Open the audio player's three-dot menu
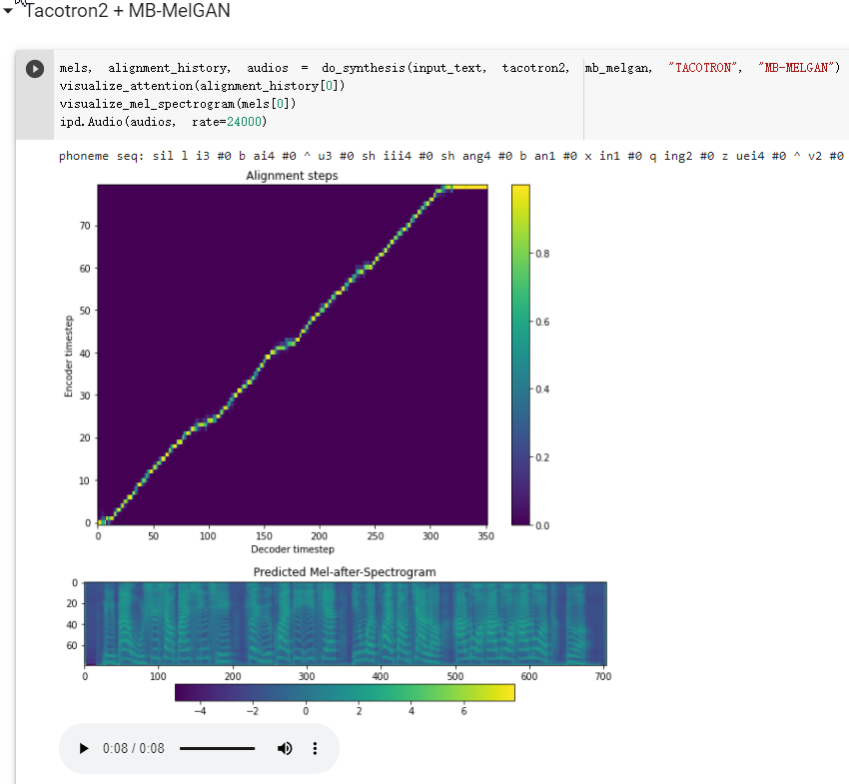This screenshot has width=849, height=784. click(x=315, y=748)
